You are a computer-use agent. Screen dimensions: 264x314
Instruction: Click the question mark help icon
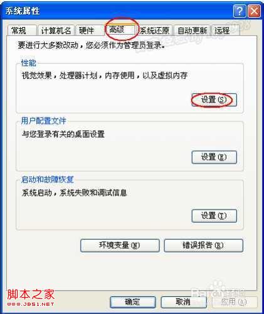pyautogui.click(x=240, y=11)
